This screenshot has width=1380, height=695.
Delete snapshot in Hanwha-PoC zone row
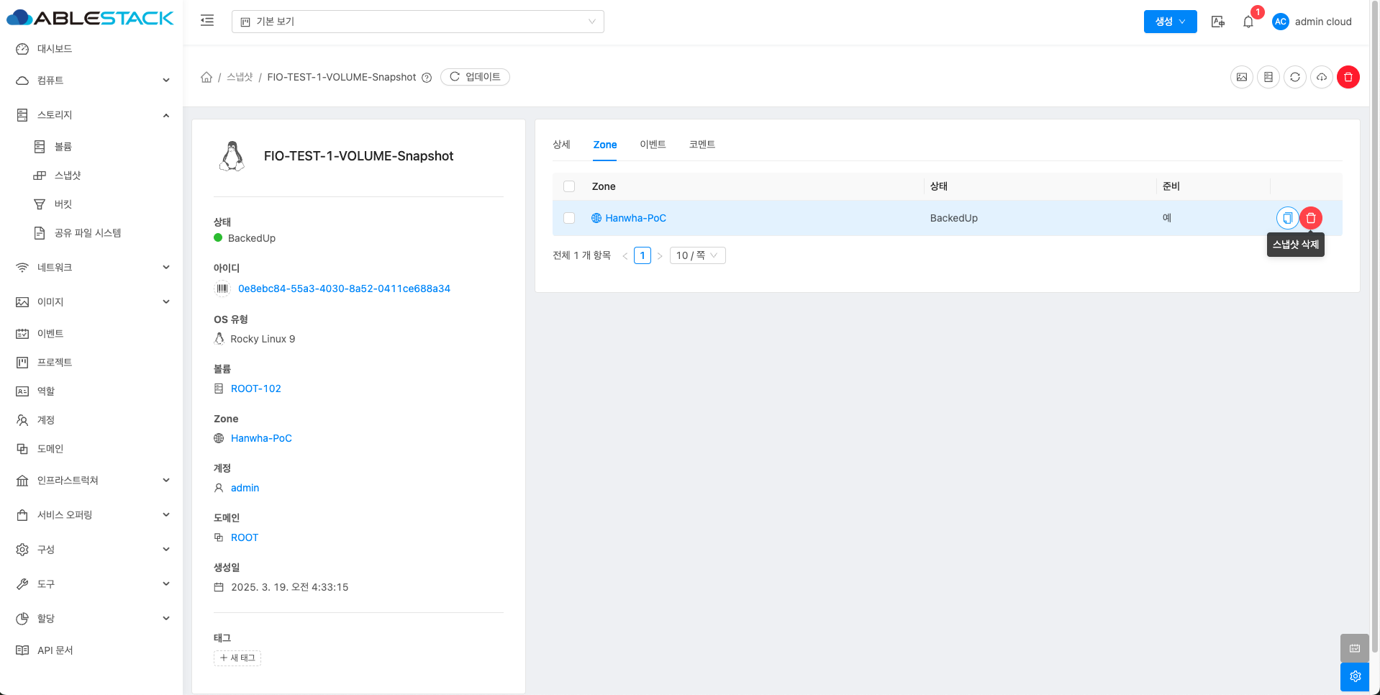1311,218
